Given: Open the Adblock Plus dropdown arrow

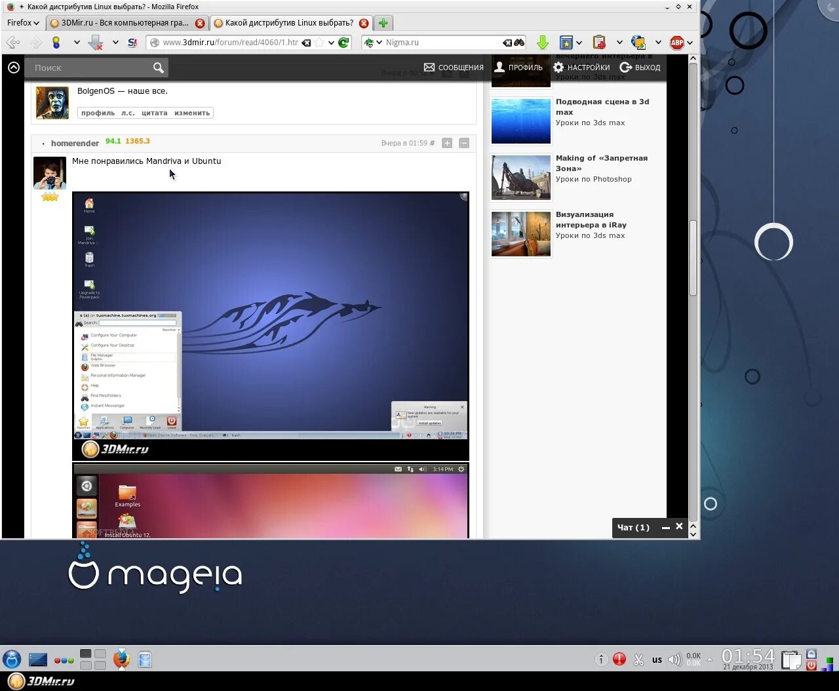Looking at the screenshot, I should pyautogui.click(x=690, y=43).
